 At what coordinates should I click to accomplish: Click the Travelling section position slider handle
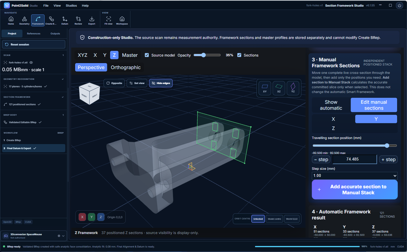click(x=387, y=146)
